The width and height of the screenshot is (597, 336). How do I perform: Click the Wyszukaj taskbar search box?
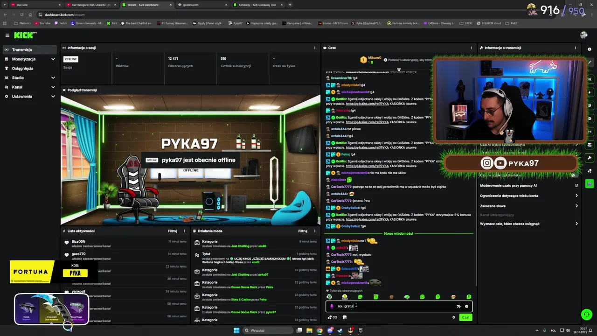[268, 330]
